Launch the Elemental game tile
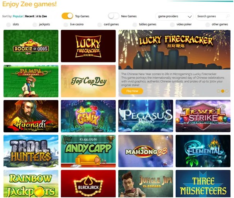 tap(203, 151)
